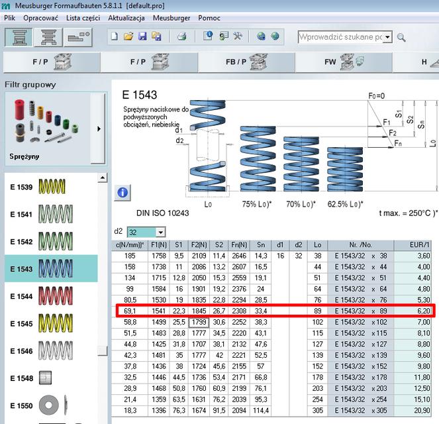This screenshot has width=439, height=424.
Task: Click the Fn(N) column header
Action: [x=239, y=245]
